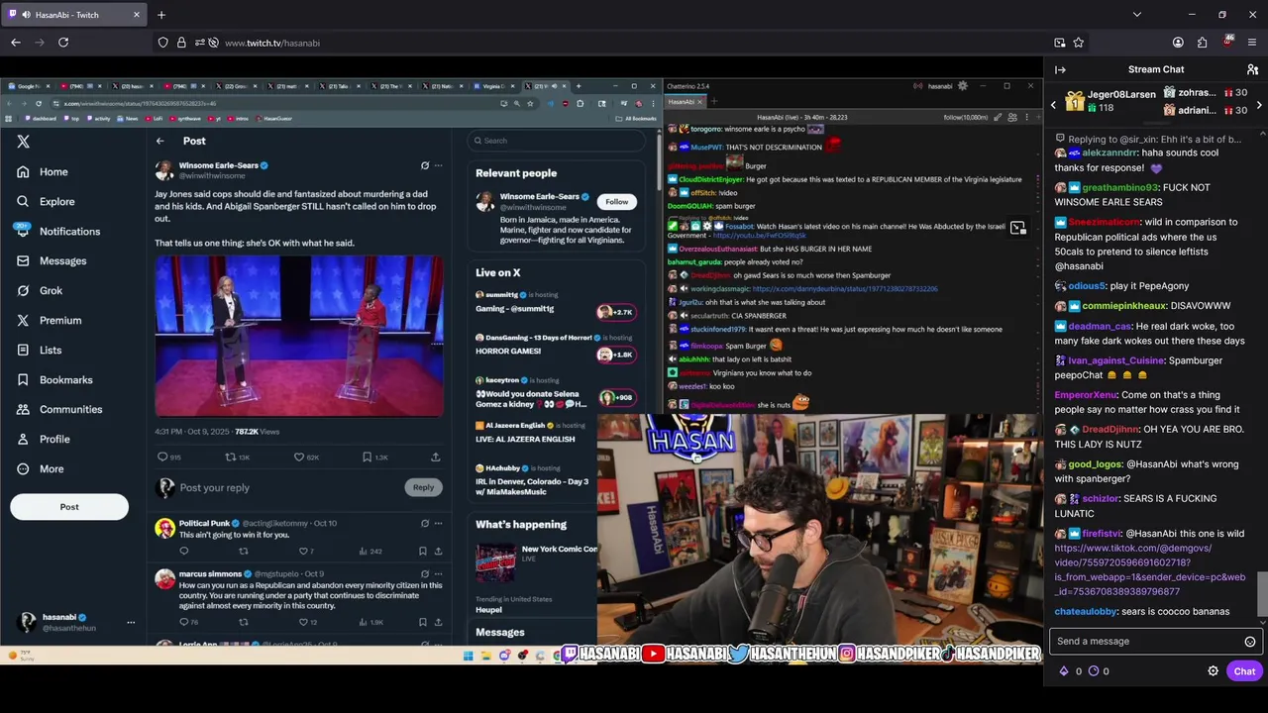This screenshot has width=1268, height=713.
Task: Click the white Post button in X sidebar
Action: (69, 507)
